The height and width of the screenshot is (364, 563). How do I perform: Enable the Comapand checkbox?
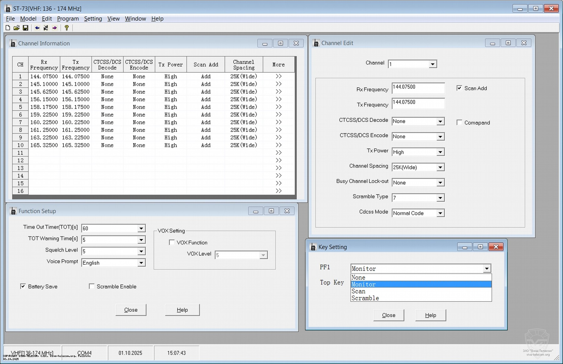pos(459,122)
